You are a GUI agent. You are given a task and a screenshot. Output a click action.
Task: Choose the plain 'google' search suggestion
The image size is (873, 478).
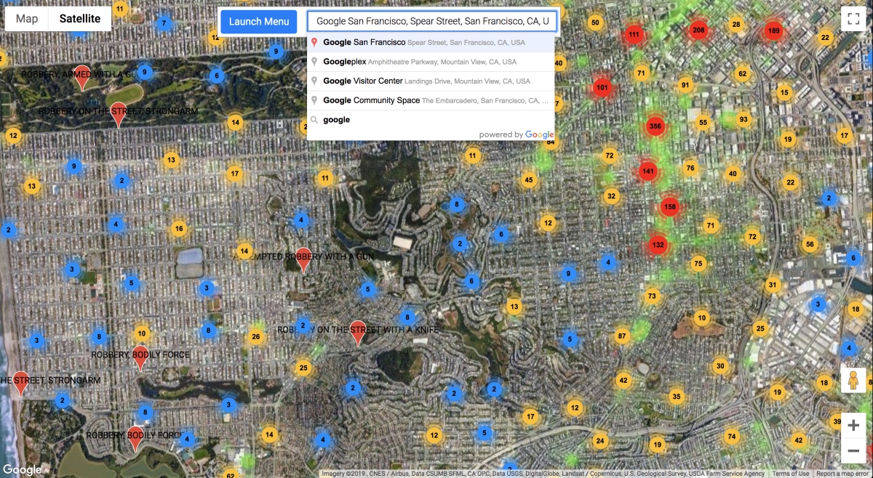(431, 120)
